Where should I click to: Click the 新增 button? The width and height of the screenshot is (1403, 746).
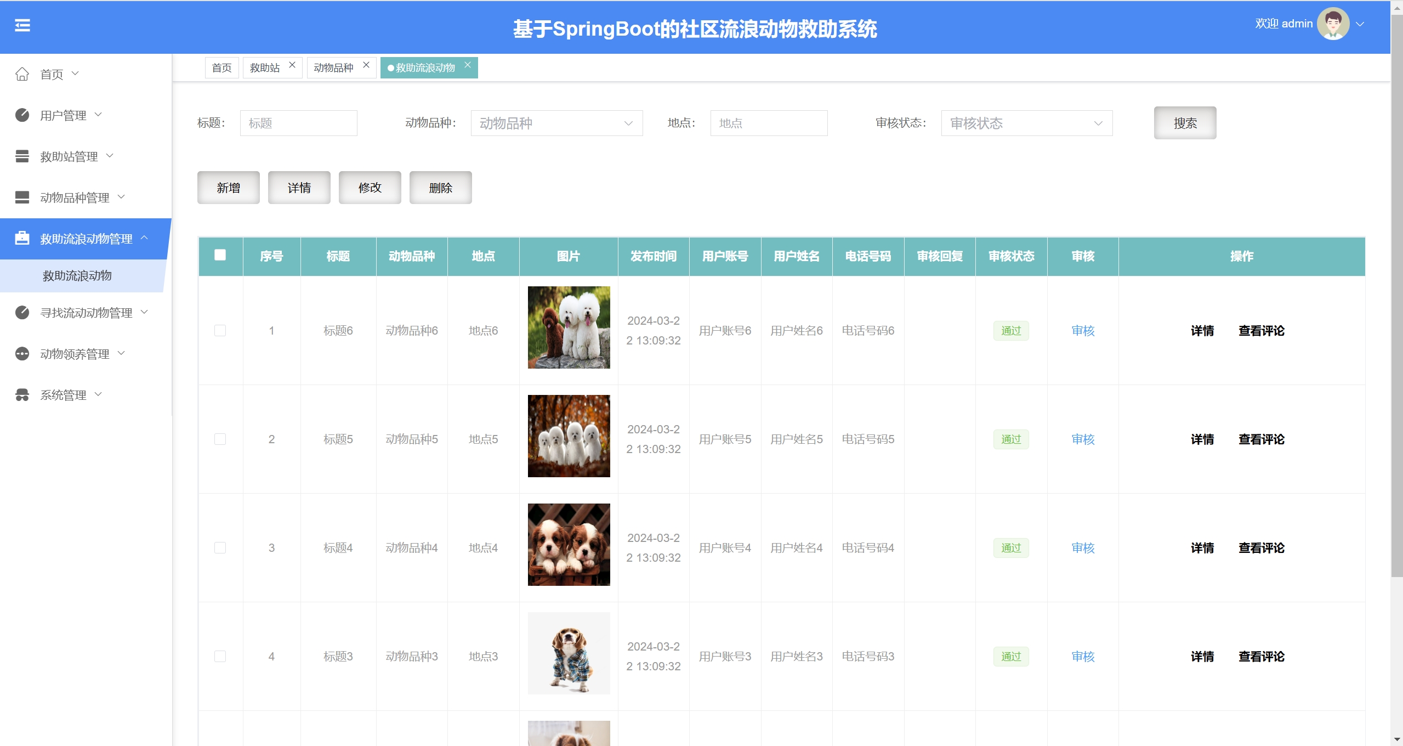pos(229,188)
